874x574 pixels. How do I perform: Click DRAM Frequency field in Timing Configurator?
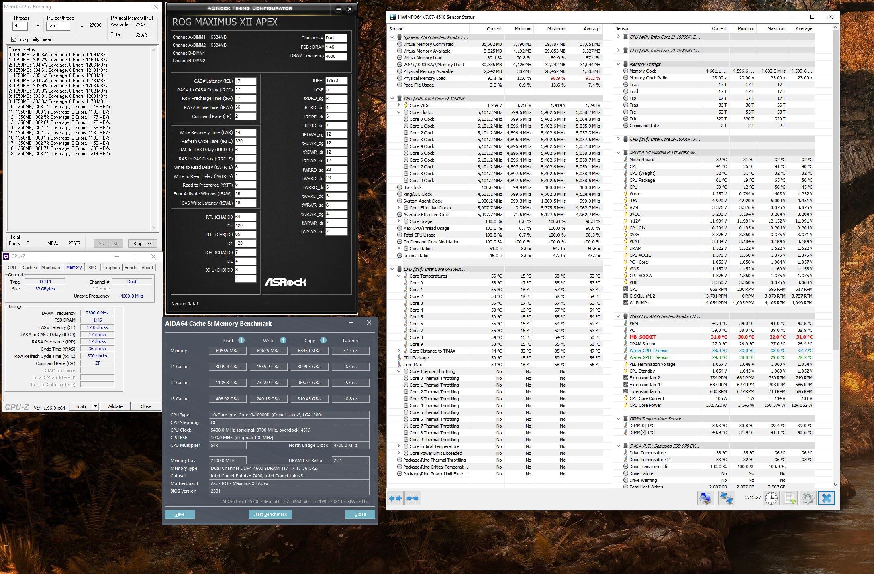click(x=336, y=56)
